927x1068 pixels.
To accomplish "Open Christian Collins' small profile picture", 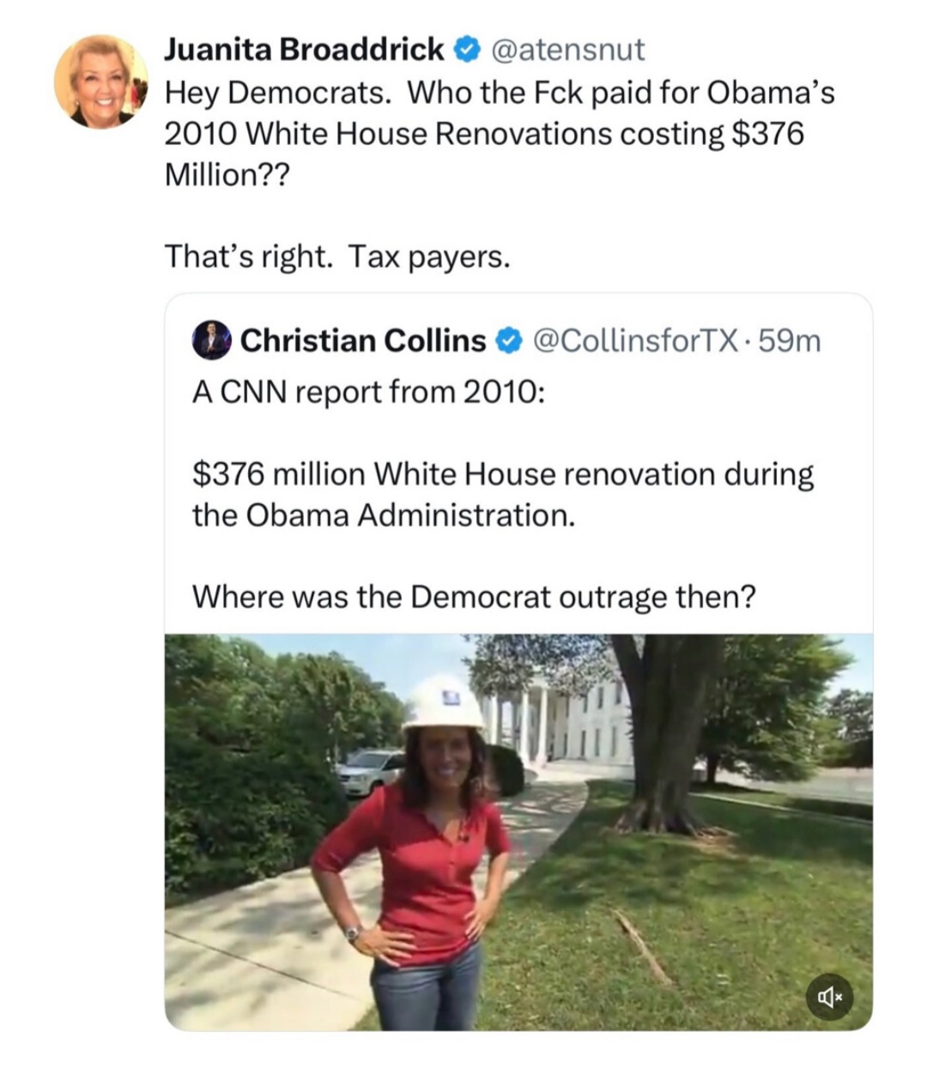I will (211, 340).
